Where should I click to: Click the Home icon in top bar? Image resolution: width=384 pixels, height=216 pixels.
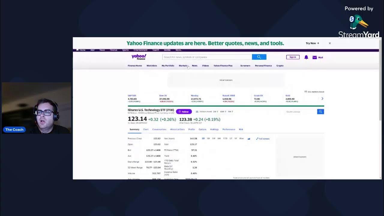point(77,50)
